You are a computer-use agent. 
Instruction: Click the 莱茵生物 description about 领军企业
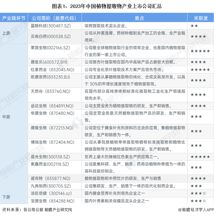point(135,51)
